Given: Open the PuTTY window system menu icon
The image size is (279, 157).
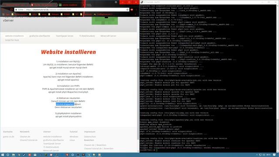Looking at the screenshot, I should click(142, 2).
